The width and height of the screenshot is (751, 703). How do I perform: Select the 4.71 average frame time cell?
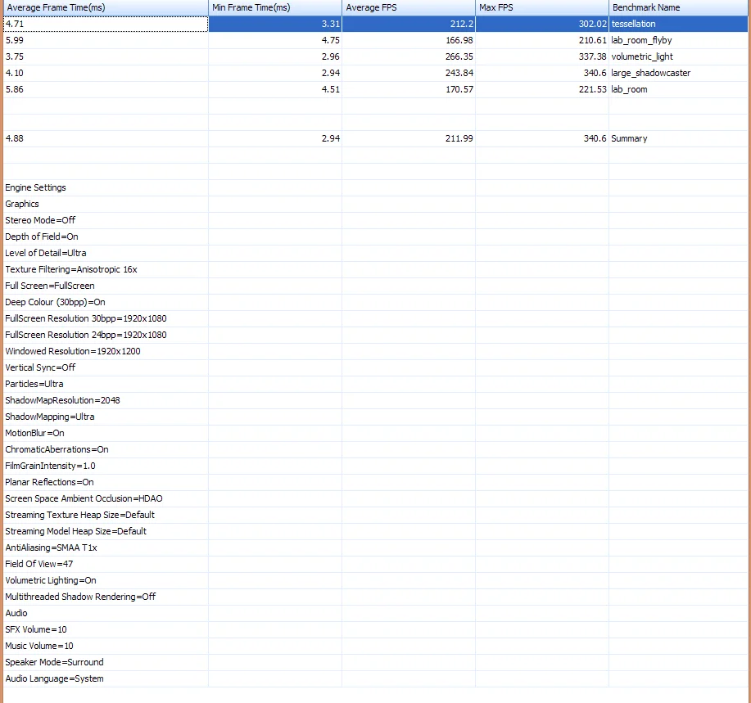(106, 24)
